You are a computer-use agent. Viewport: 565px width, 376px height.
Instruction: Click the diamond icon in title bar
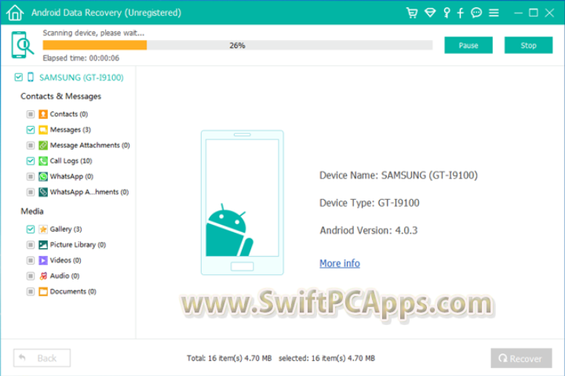(430, 13)
